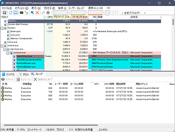Click the System Idle Process icon

coord(6,25)
